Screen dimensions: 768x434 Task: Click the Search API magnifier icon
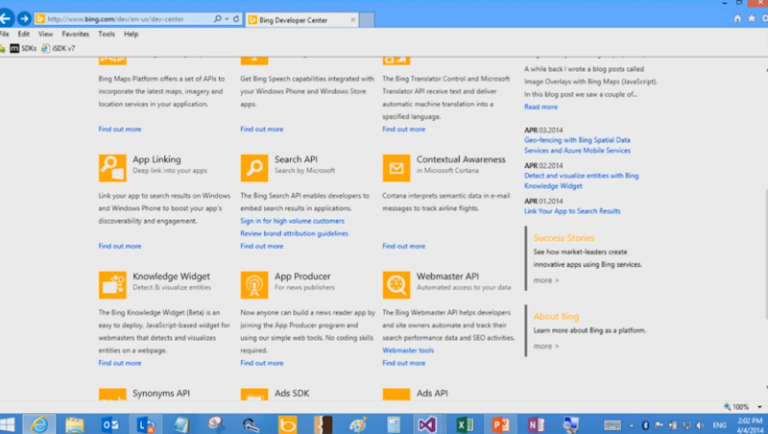(254, 168)
